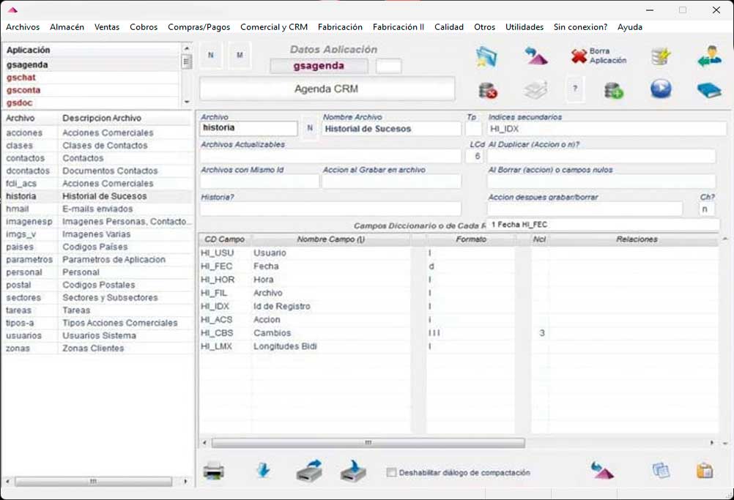734x500 pixels.
Task: Click the Aplicación list scroll down arrow
Action: pyautogui.click(x=186, y=102)
